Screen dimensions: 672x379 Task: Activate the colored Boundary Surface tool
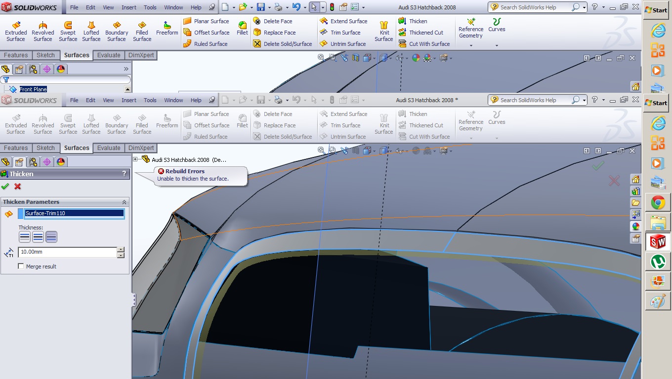click(x=117, y=32)
